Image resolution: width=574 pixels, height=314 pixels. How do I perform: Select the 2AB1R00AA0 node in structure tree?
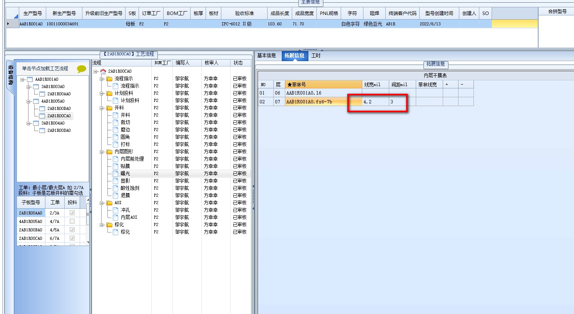click(59, 94)
